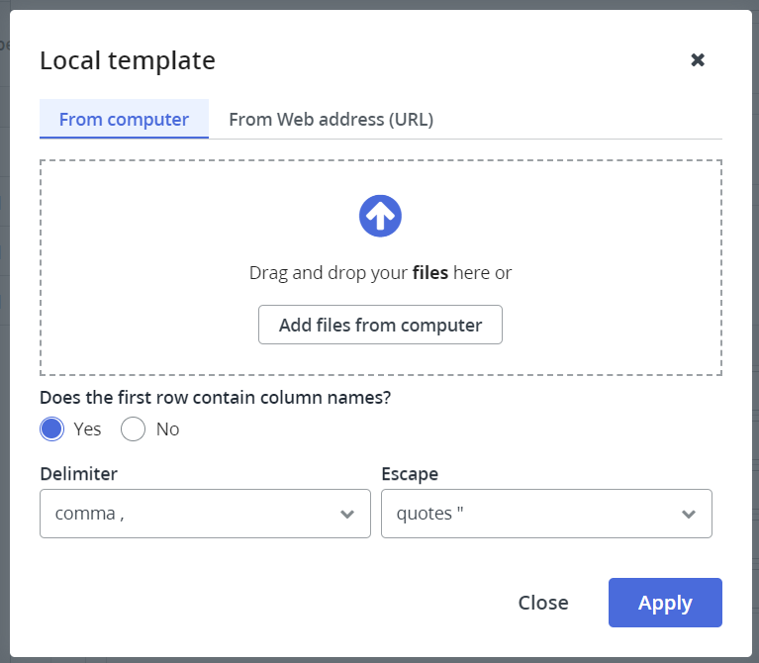The width and height of the screenshot is (759, 663).
Task: Click the Apply button
Action: pos(665,603)
